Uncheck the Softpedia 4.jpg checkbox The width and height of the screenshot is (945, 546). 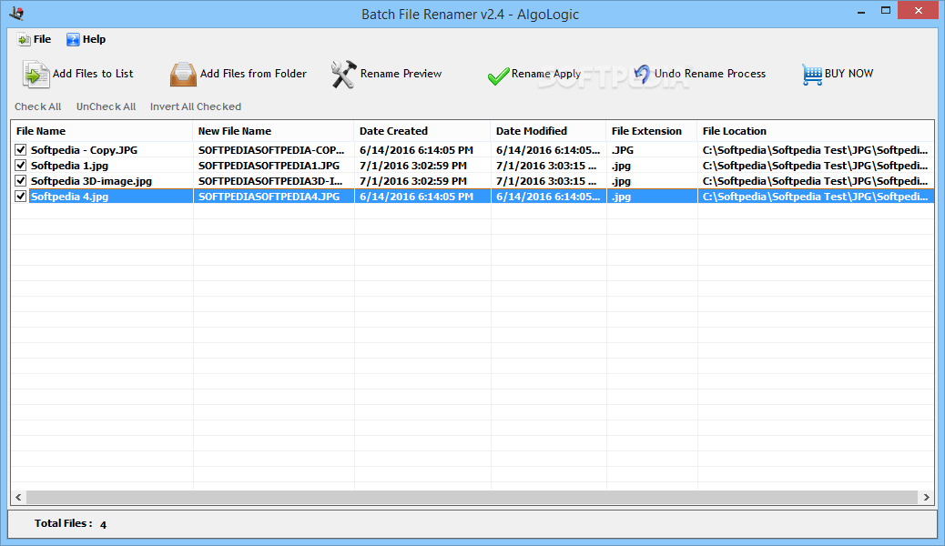(x=21, y=197)
